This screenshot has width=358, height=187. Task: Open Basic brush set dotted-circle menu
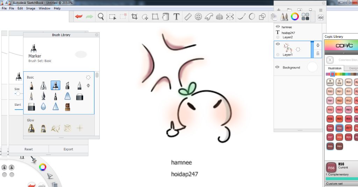88,77
